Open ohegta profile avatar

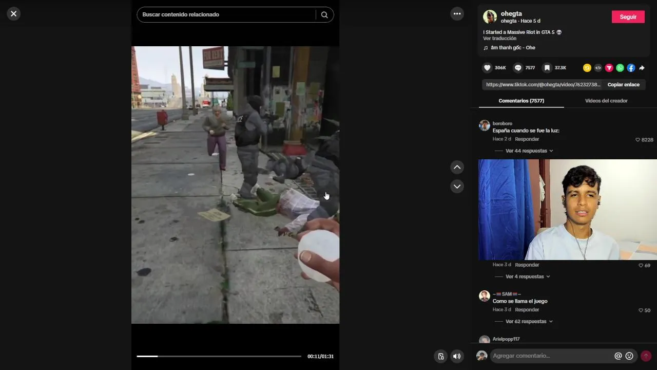490,16
